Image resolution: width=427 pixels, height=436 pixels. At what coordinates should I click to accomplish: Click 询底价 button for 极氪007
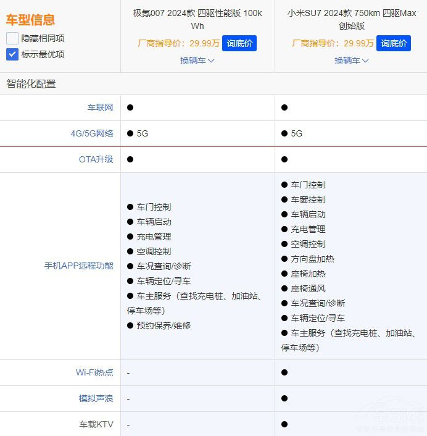click(239, 43)
